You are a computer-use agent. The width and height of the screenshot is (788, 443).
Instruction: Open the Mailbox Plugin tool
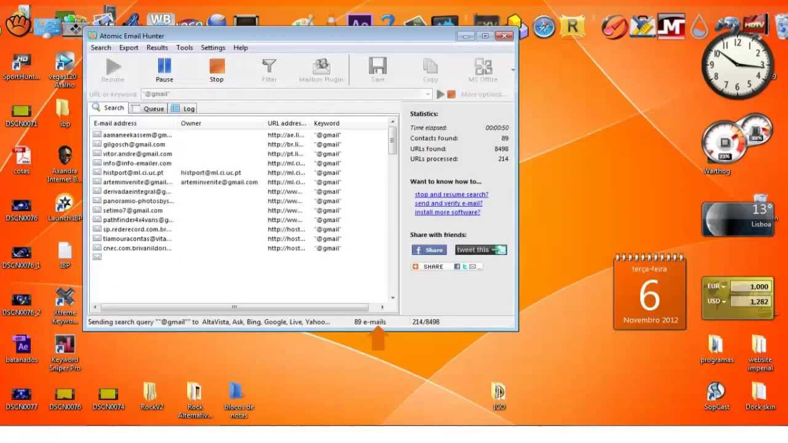pos(321,70)
